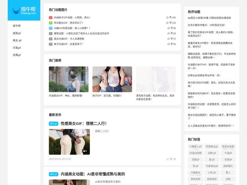Open the 妹子GIF 双马尾 recommended thumbnail
This screenshot has height=185, width=247.
[112, 79]
